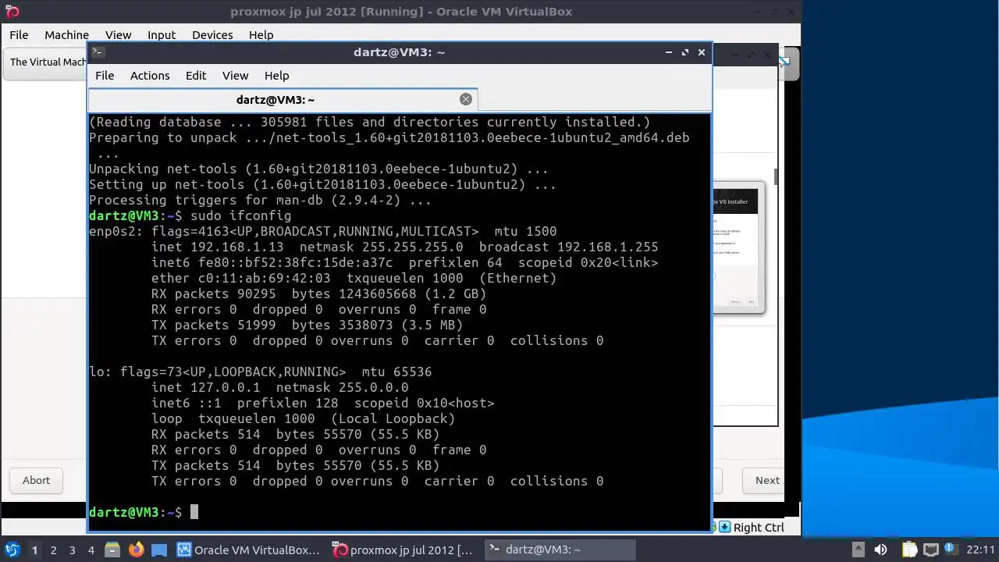This screenshot has height=562, width=999.
Task: Launch Firefox from the taskbar
Action: point(136,550)
